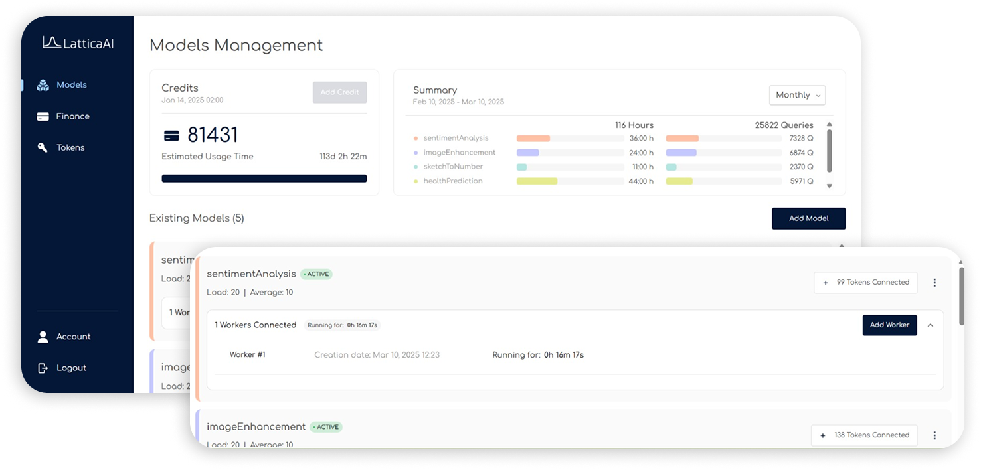The image size is (981, 470).
Task: Click the Account person icon
Action: click(x=43, y=337)
